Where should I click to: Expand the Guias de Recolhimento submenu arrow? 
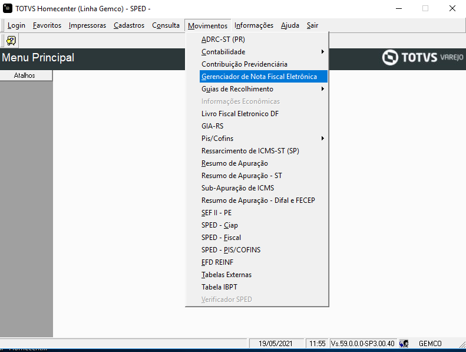(322, 89)
